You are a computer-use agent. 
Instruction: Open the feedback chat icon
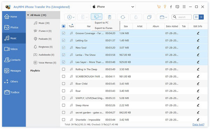(177, 7)
